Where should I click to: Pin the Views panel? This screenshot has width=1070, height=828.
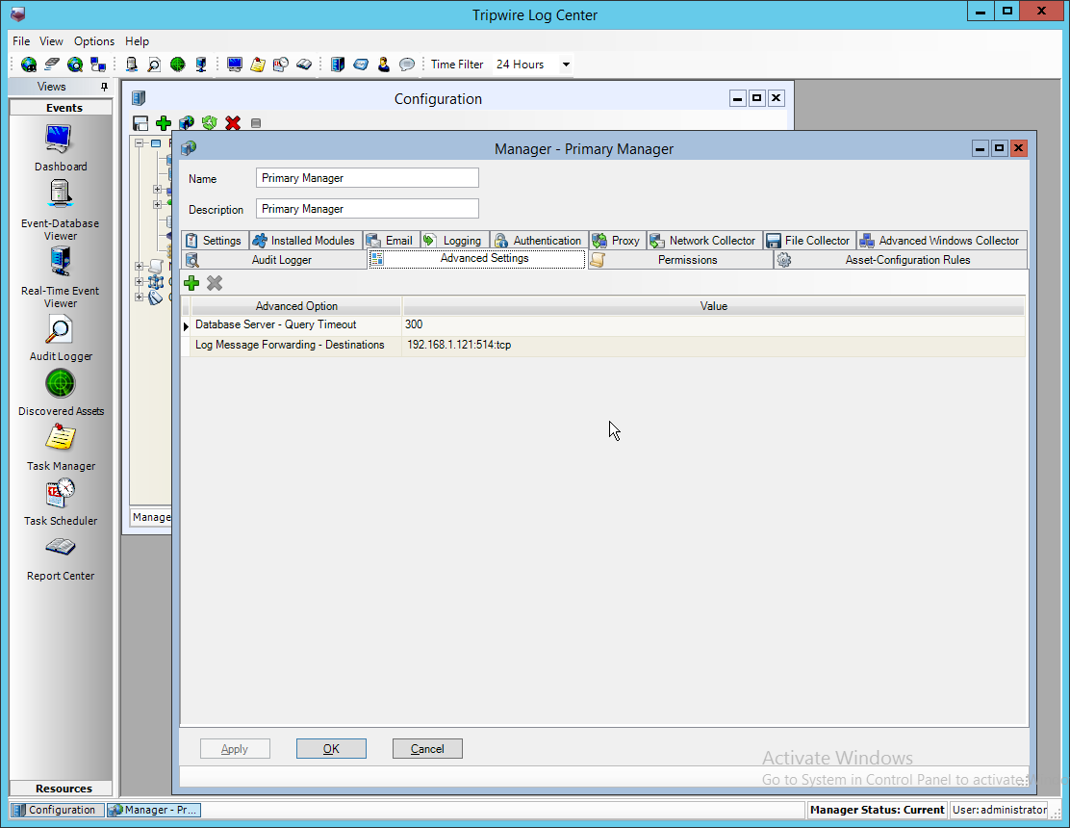pos(105,87)
